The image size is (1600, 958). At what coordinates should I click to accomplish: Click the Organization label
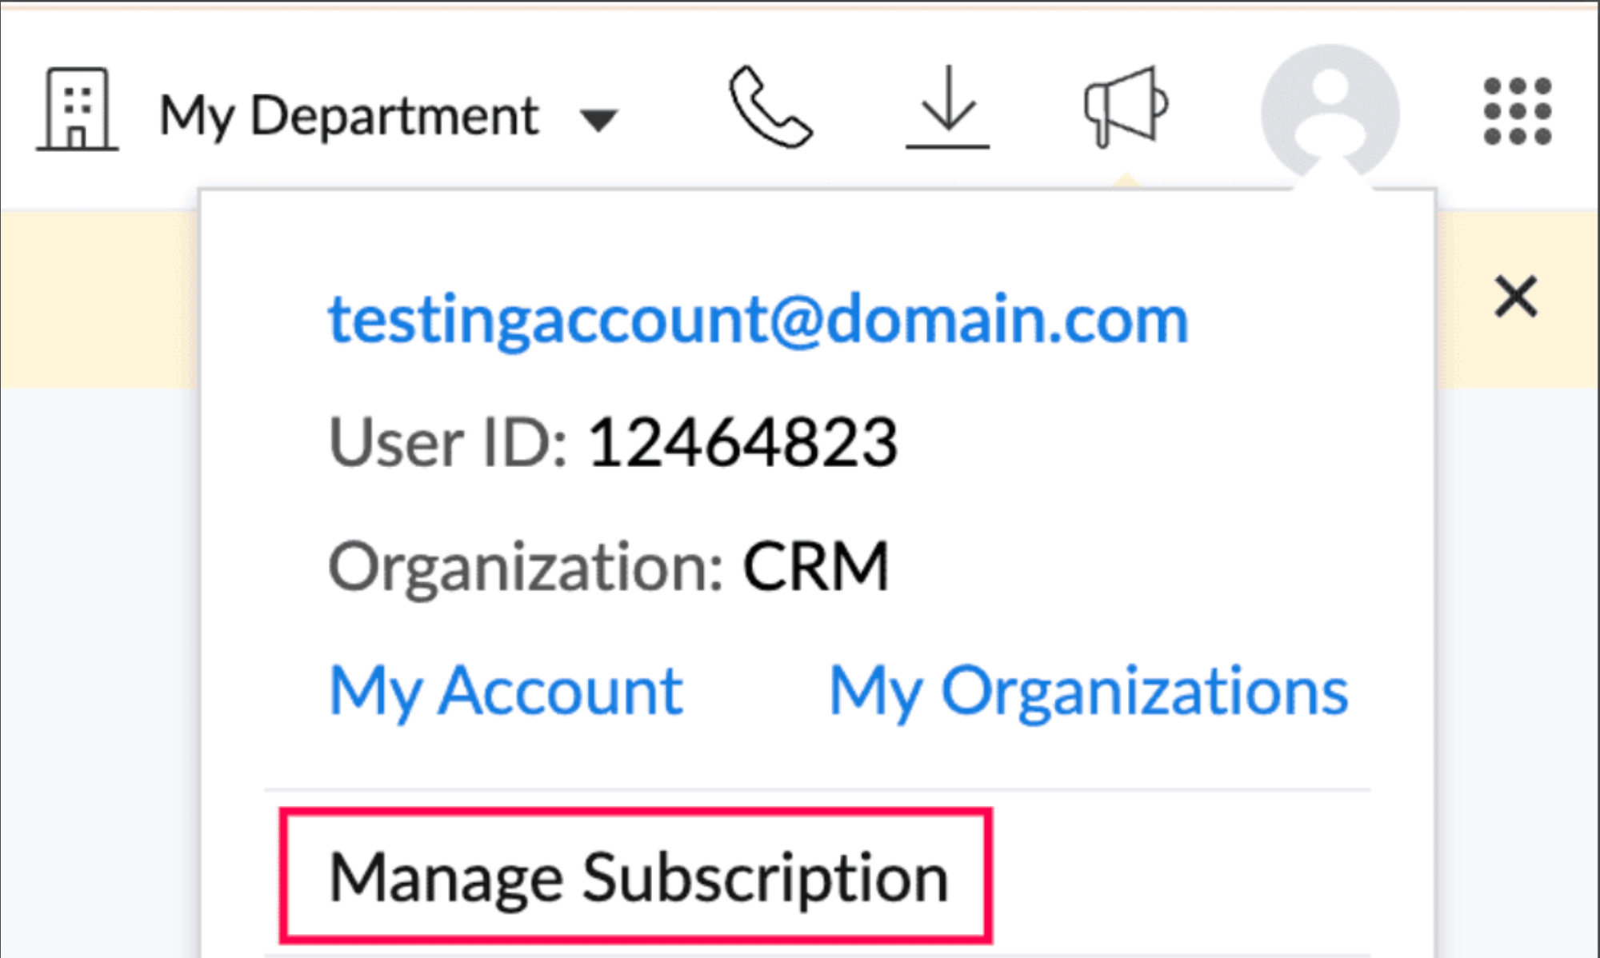click(526, 567)
